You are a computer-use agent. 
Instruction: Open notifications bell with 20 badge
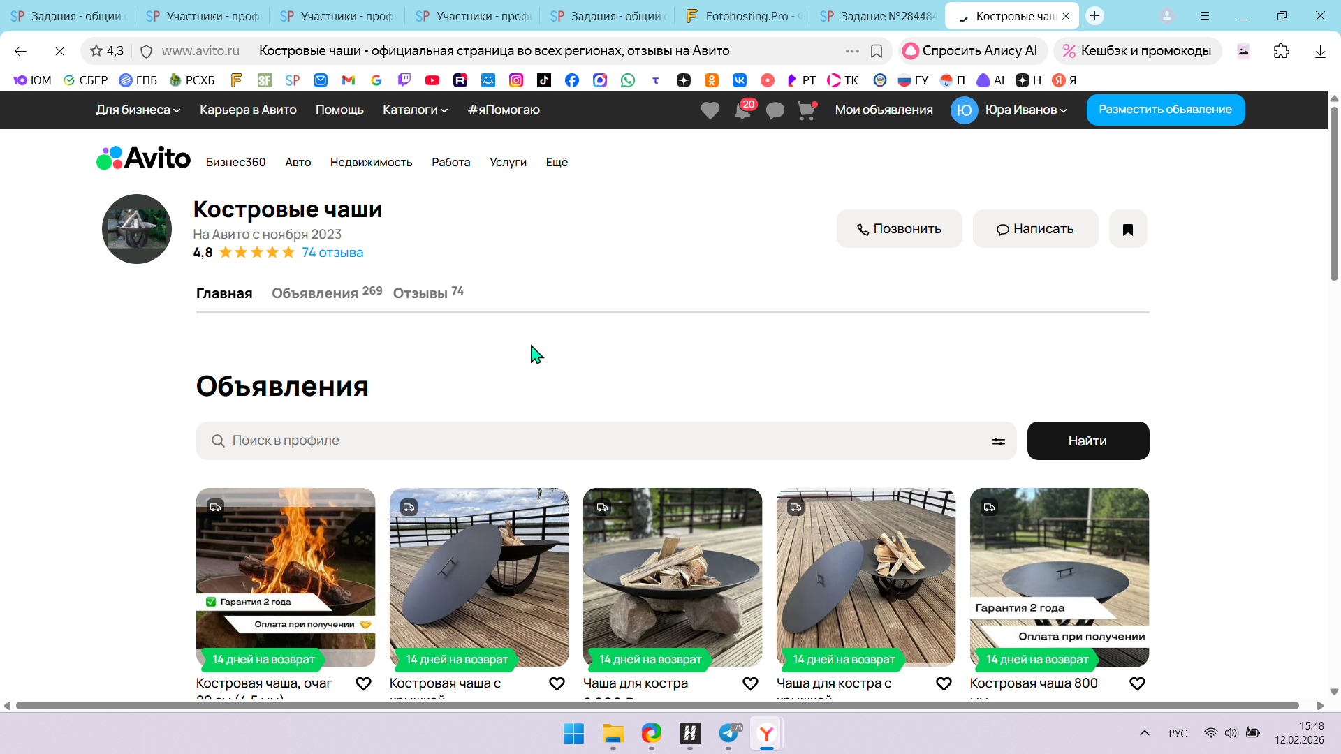pos(742,110)
